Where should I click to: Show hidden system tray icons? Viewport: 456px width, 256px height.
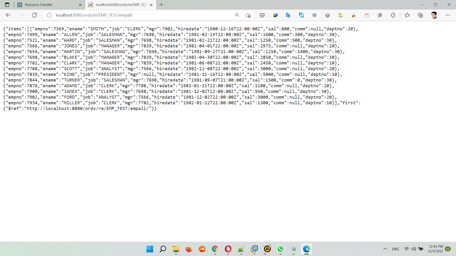click(x=385, y=249)
